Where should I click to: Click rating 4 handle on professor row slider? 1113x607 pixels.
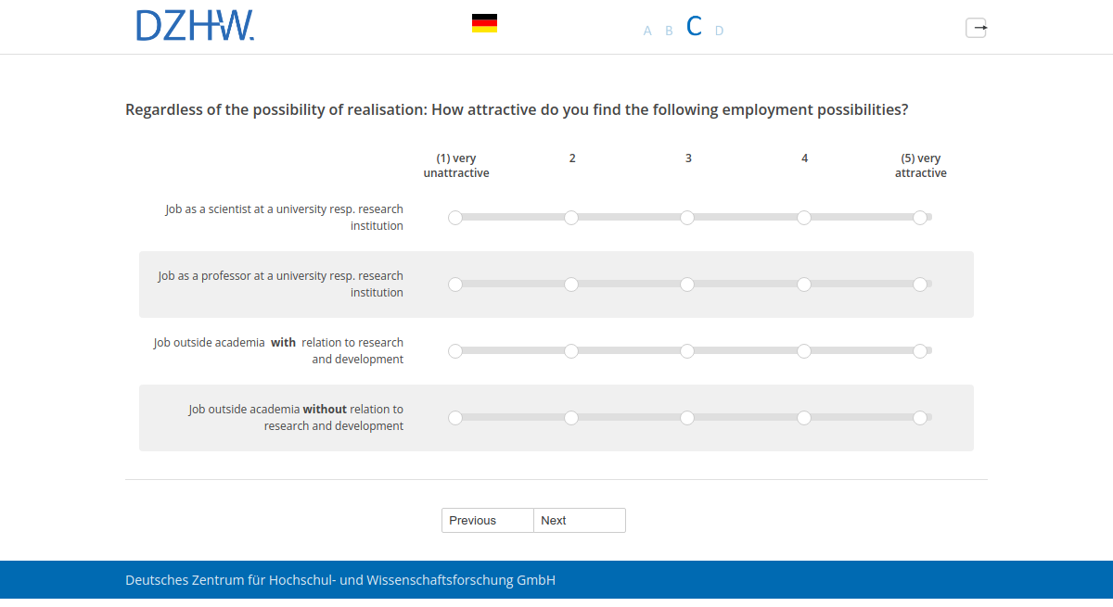[803, 285]
